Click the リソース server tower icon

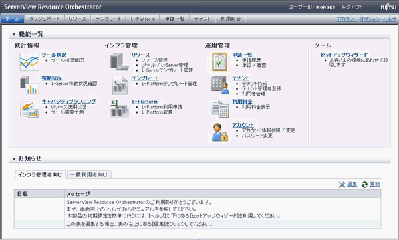(120, 62)
